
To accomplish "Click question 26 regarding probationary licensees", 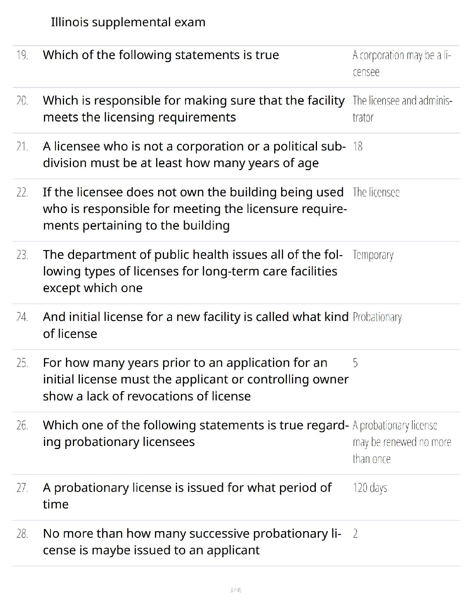I will [x=196, y=434].
